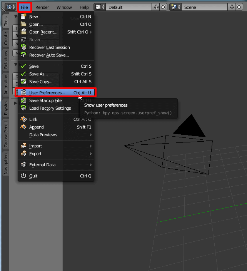Open User Preferences... entry
This screenshot has width=247, height=271.
point(56,93)
